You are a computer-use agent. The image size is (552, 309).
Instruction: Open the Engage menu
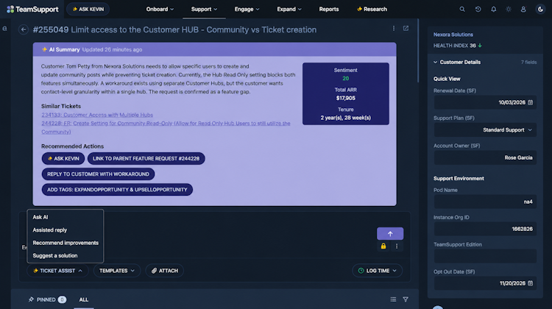pos(247,9)
